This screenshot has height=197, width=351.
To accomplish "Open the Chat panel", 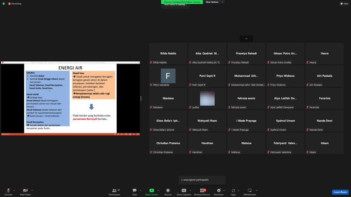I will [134, 192].
